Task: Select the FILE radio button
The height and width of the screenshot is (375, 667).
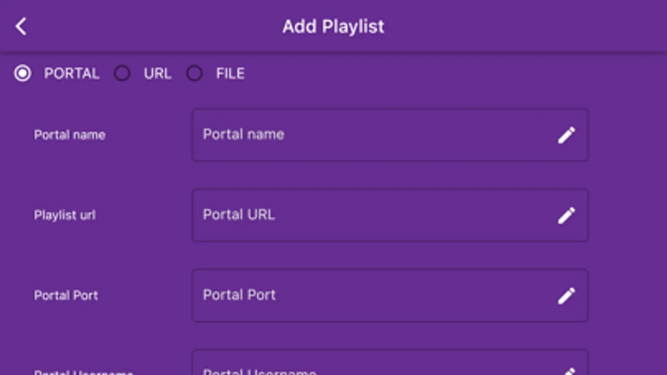Action: [194, 73]
